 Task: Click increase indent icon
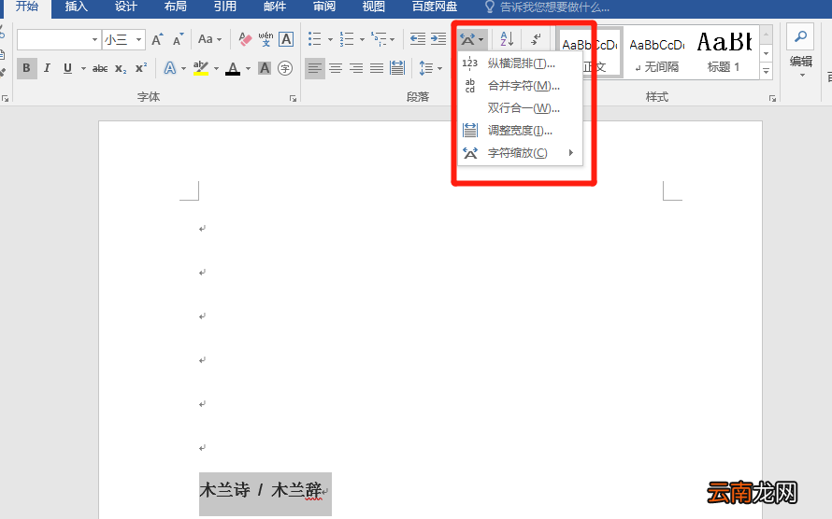pyautogui.click(x=438, y=39)
